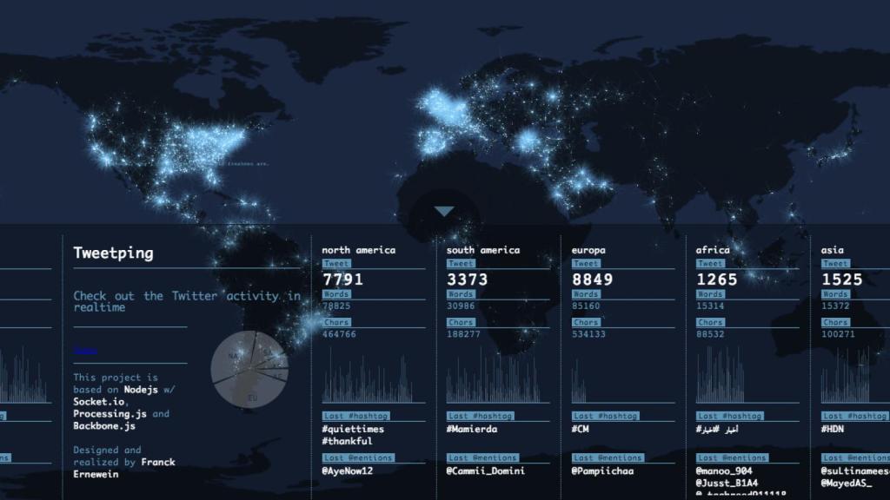
Task: Click the south america activity bar chart
Action: [x=497, y=378]
